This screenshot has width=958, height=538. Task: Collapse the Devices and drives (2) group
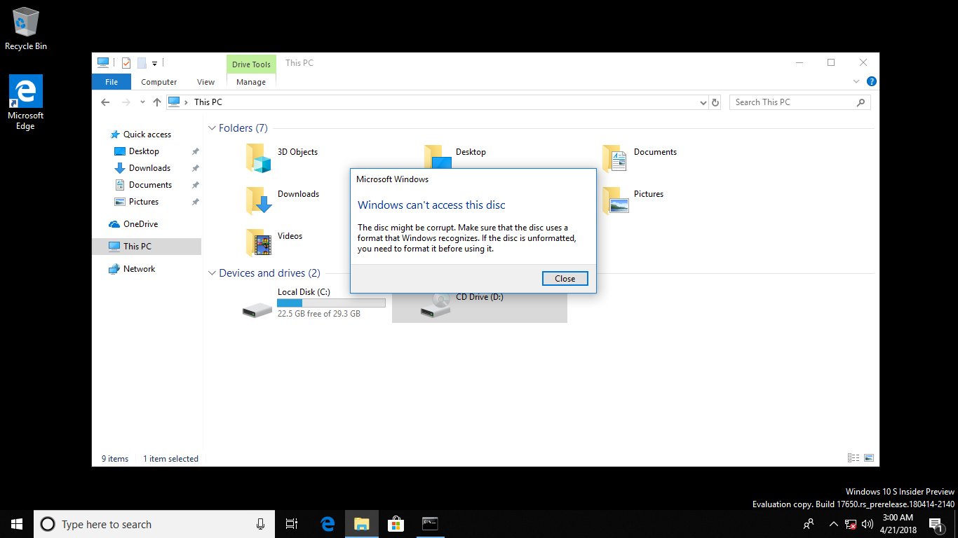click(x=212, y=273)
